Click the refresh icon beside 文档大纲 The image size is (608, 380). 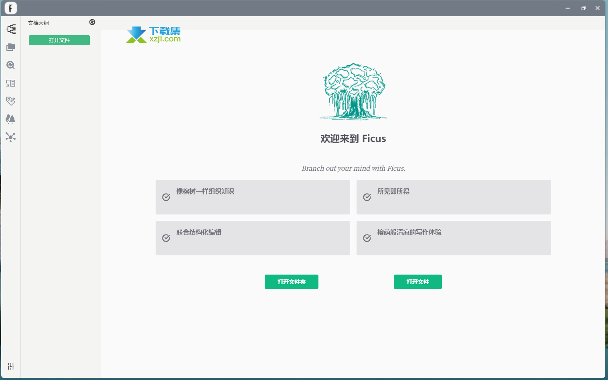[92, 22]
